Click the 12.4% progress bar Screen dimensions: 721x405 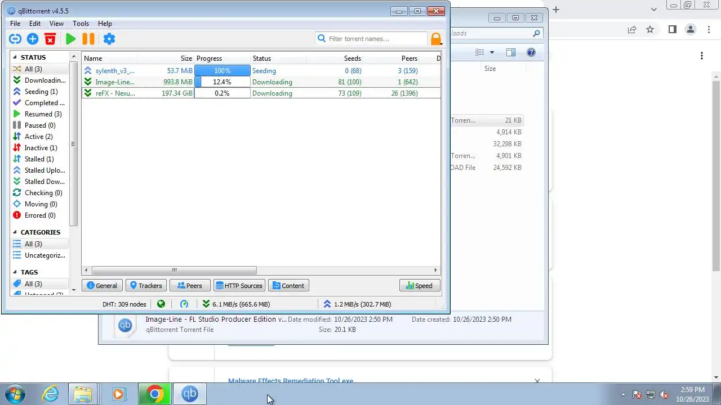pos(222,82)
